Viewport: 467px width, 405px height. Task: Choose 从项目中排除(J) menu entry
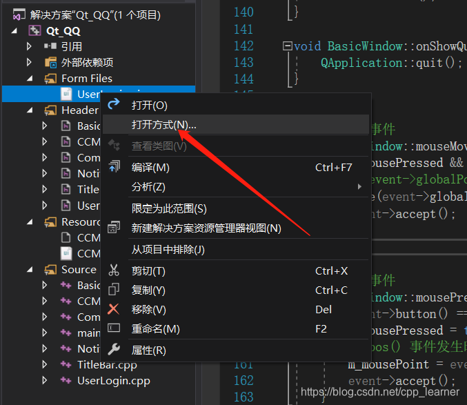point(236,249)
